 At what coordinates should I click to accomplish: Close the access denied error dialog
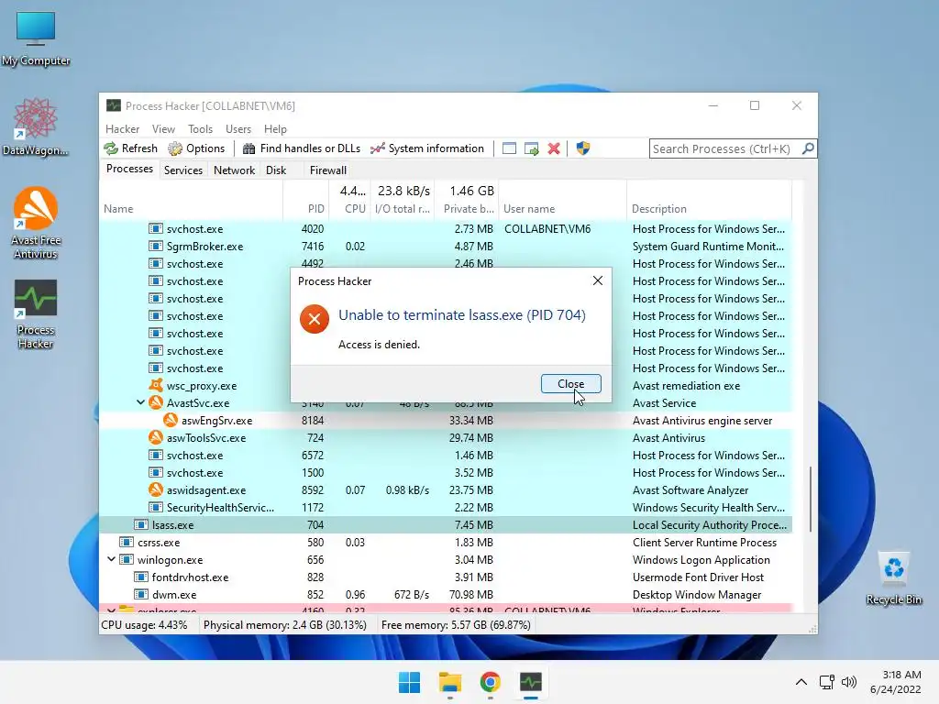tap(570, 384)
